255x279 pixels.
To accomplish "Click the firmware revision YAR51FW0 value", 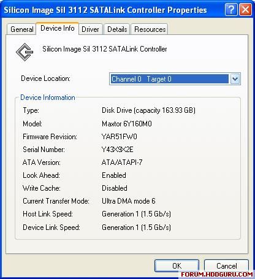I will 120,137.
